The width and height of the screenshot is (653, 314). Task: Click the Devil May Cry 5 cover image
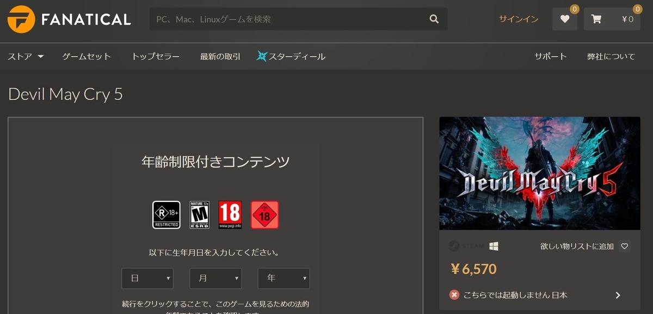(x=540, y=173)
